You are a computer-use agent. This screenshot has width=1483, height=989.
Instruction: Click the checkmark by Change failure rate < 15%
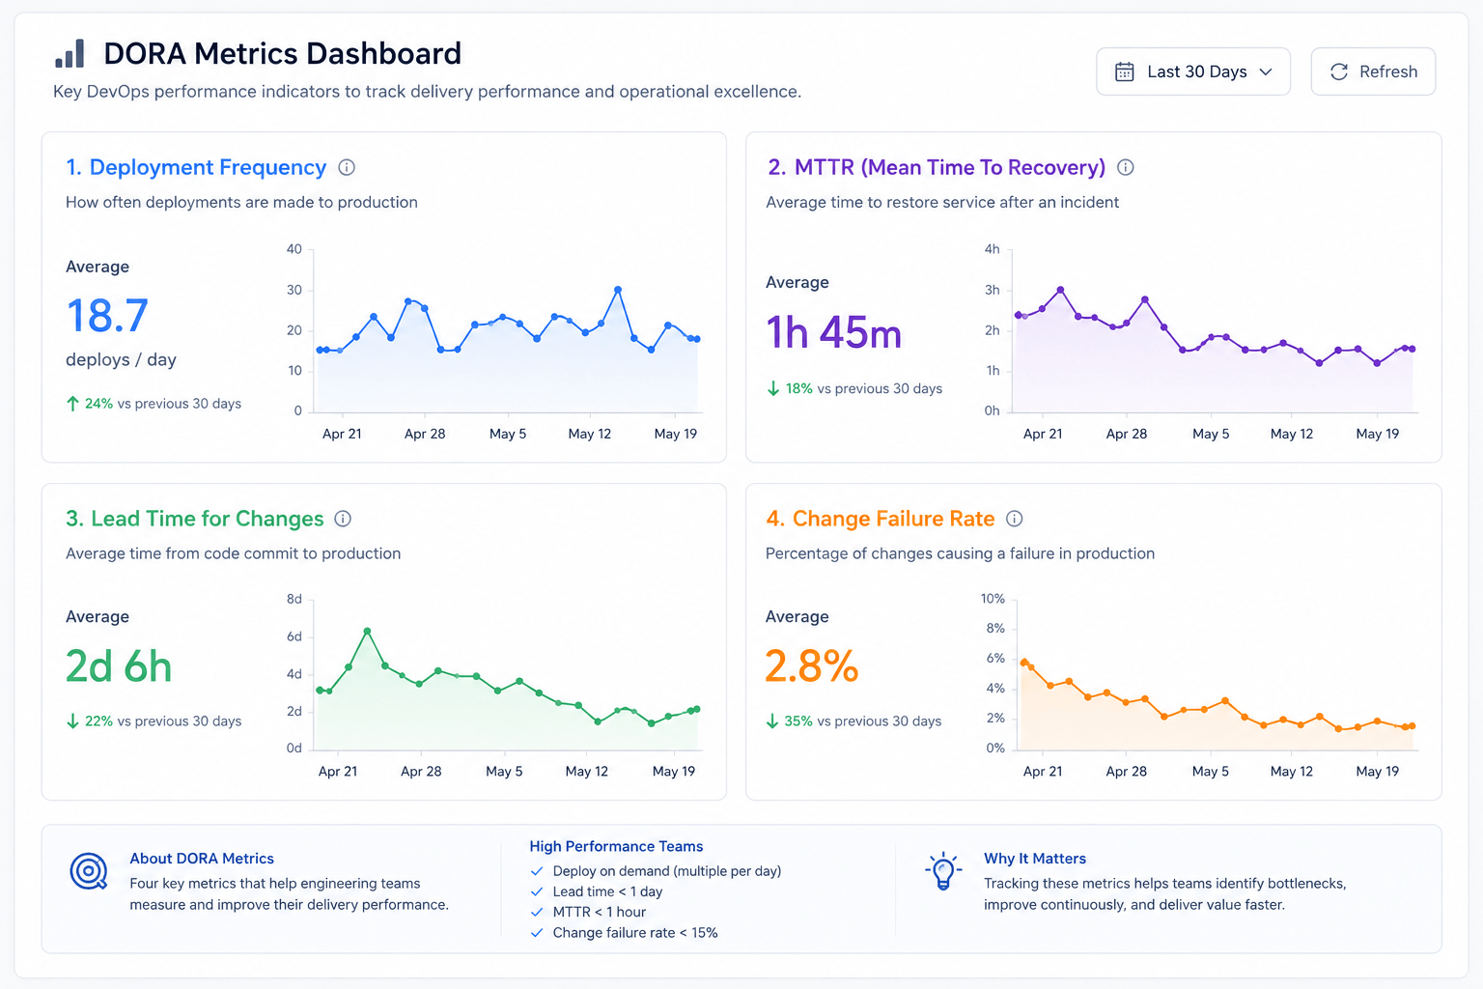point(537,933)
